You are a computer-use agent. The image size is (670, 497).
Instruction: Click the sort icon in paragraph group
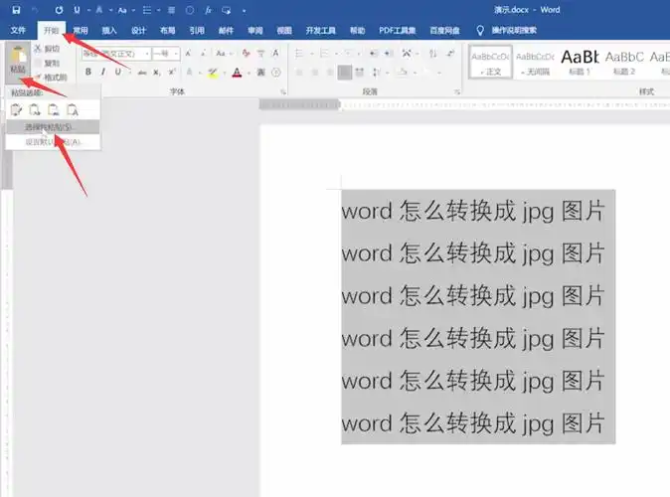(432, 54)
